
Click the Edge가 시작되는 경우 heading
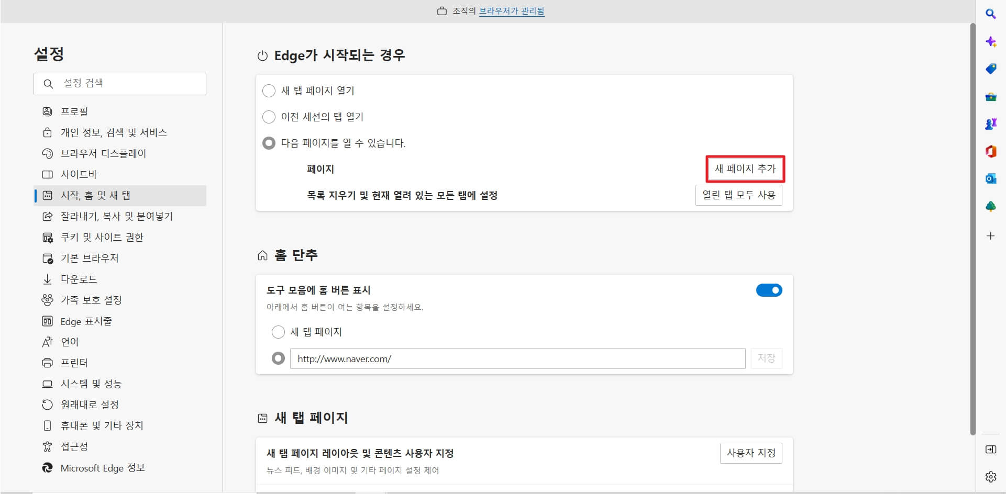tap(339, 55)
